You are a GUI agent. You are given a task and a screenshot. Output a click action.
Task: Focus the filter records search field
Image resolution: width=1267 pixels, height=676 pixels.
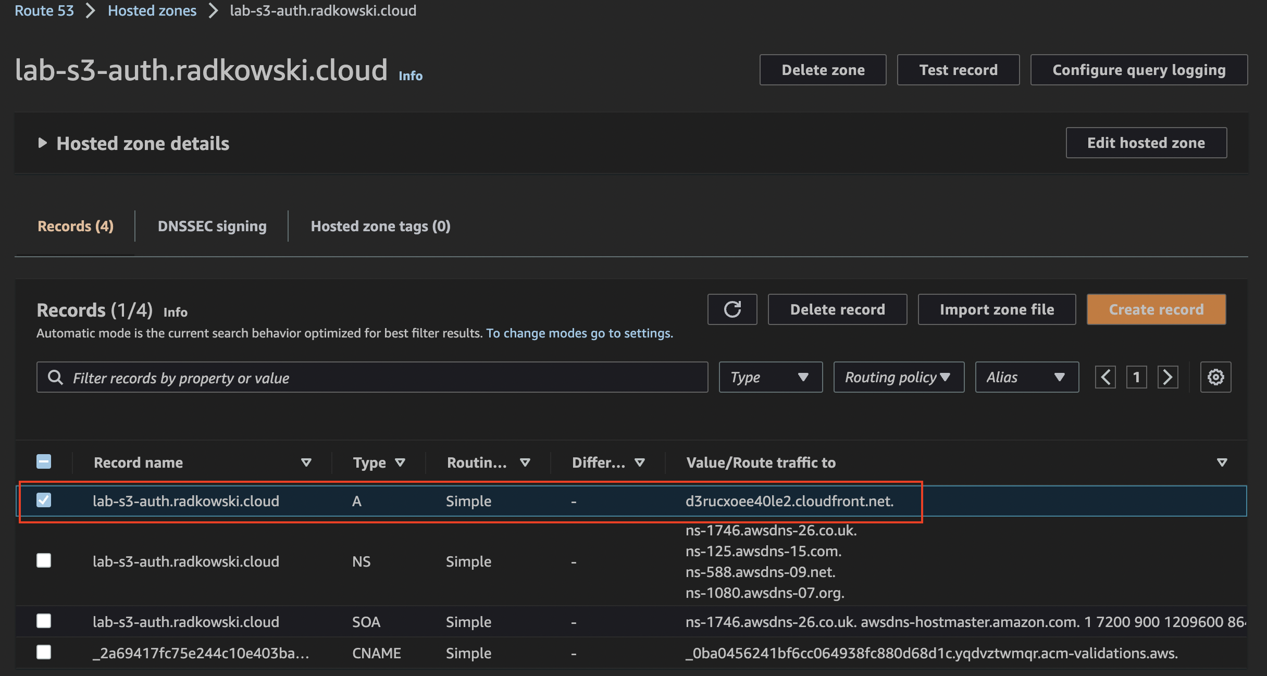(372, 377)
